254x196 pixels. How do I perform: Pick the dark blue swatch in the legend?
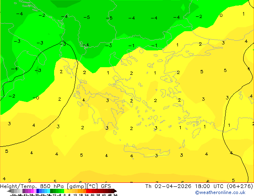(x=38, y=191)
